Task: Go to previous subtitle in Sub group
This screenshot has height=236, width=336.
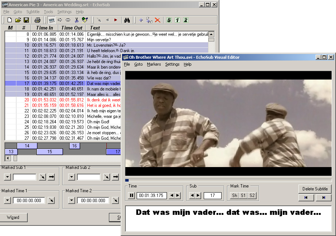Action: [192, 196]
